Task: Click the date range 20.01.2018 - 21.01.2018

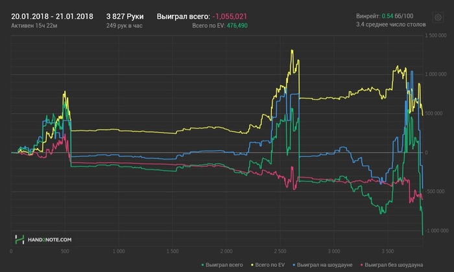Action: (x=52, y=16)
